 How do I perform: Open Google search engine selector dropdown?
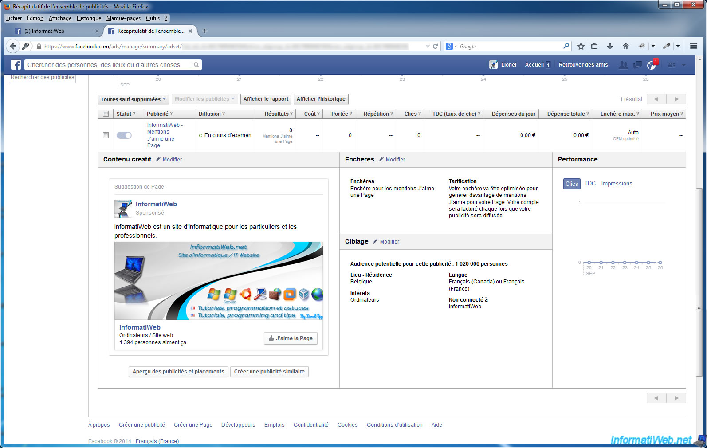pos(451,46)
